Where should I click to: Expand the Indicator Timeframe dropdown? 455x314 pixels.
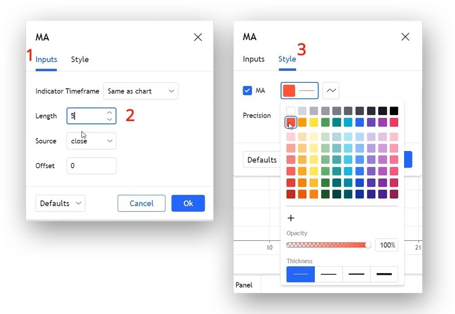coord(141,91)
